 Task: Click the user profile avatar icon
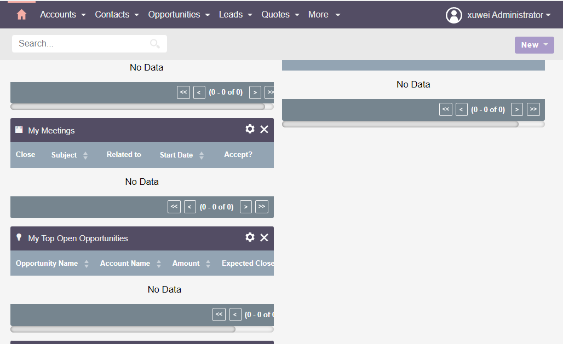454,15
